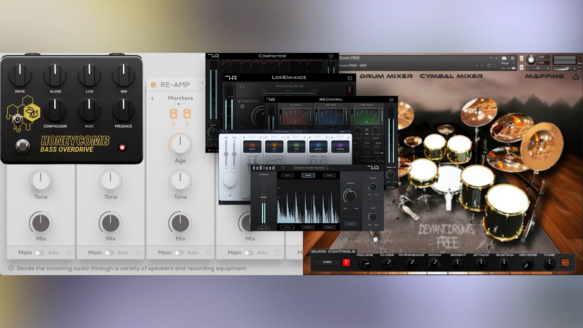Click the Threshold slider in deBleed
Screen dimensions: 583x328
(264, 197)
